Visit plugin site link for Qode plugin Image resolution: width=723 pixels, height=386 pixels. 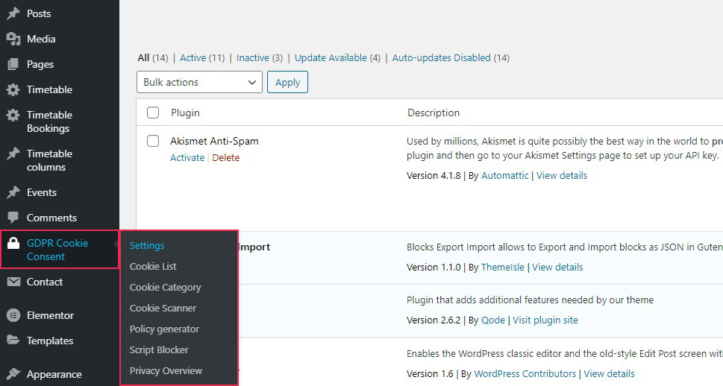pos(545,320)
